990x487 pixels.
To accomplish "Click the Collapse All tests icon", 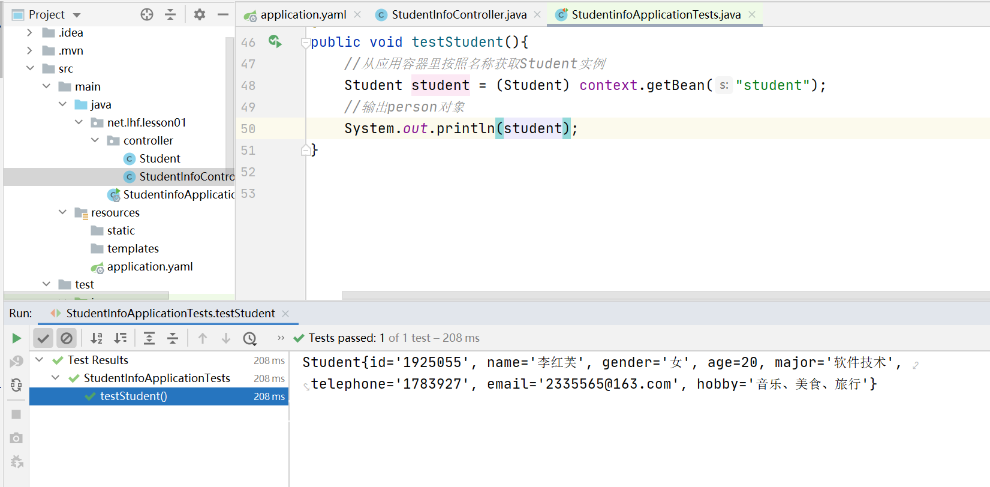I will pyautogui.click(x=173, y=338).
